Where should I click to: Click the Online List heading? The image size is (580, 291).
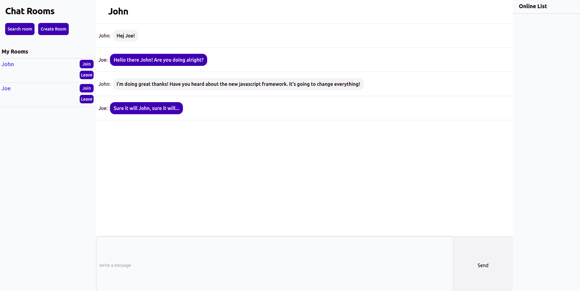(533, 6)
